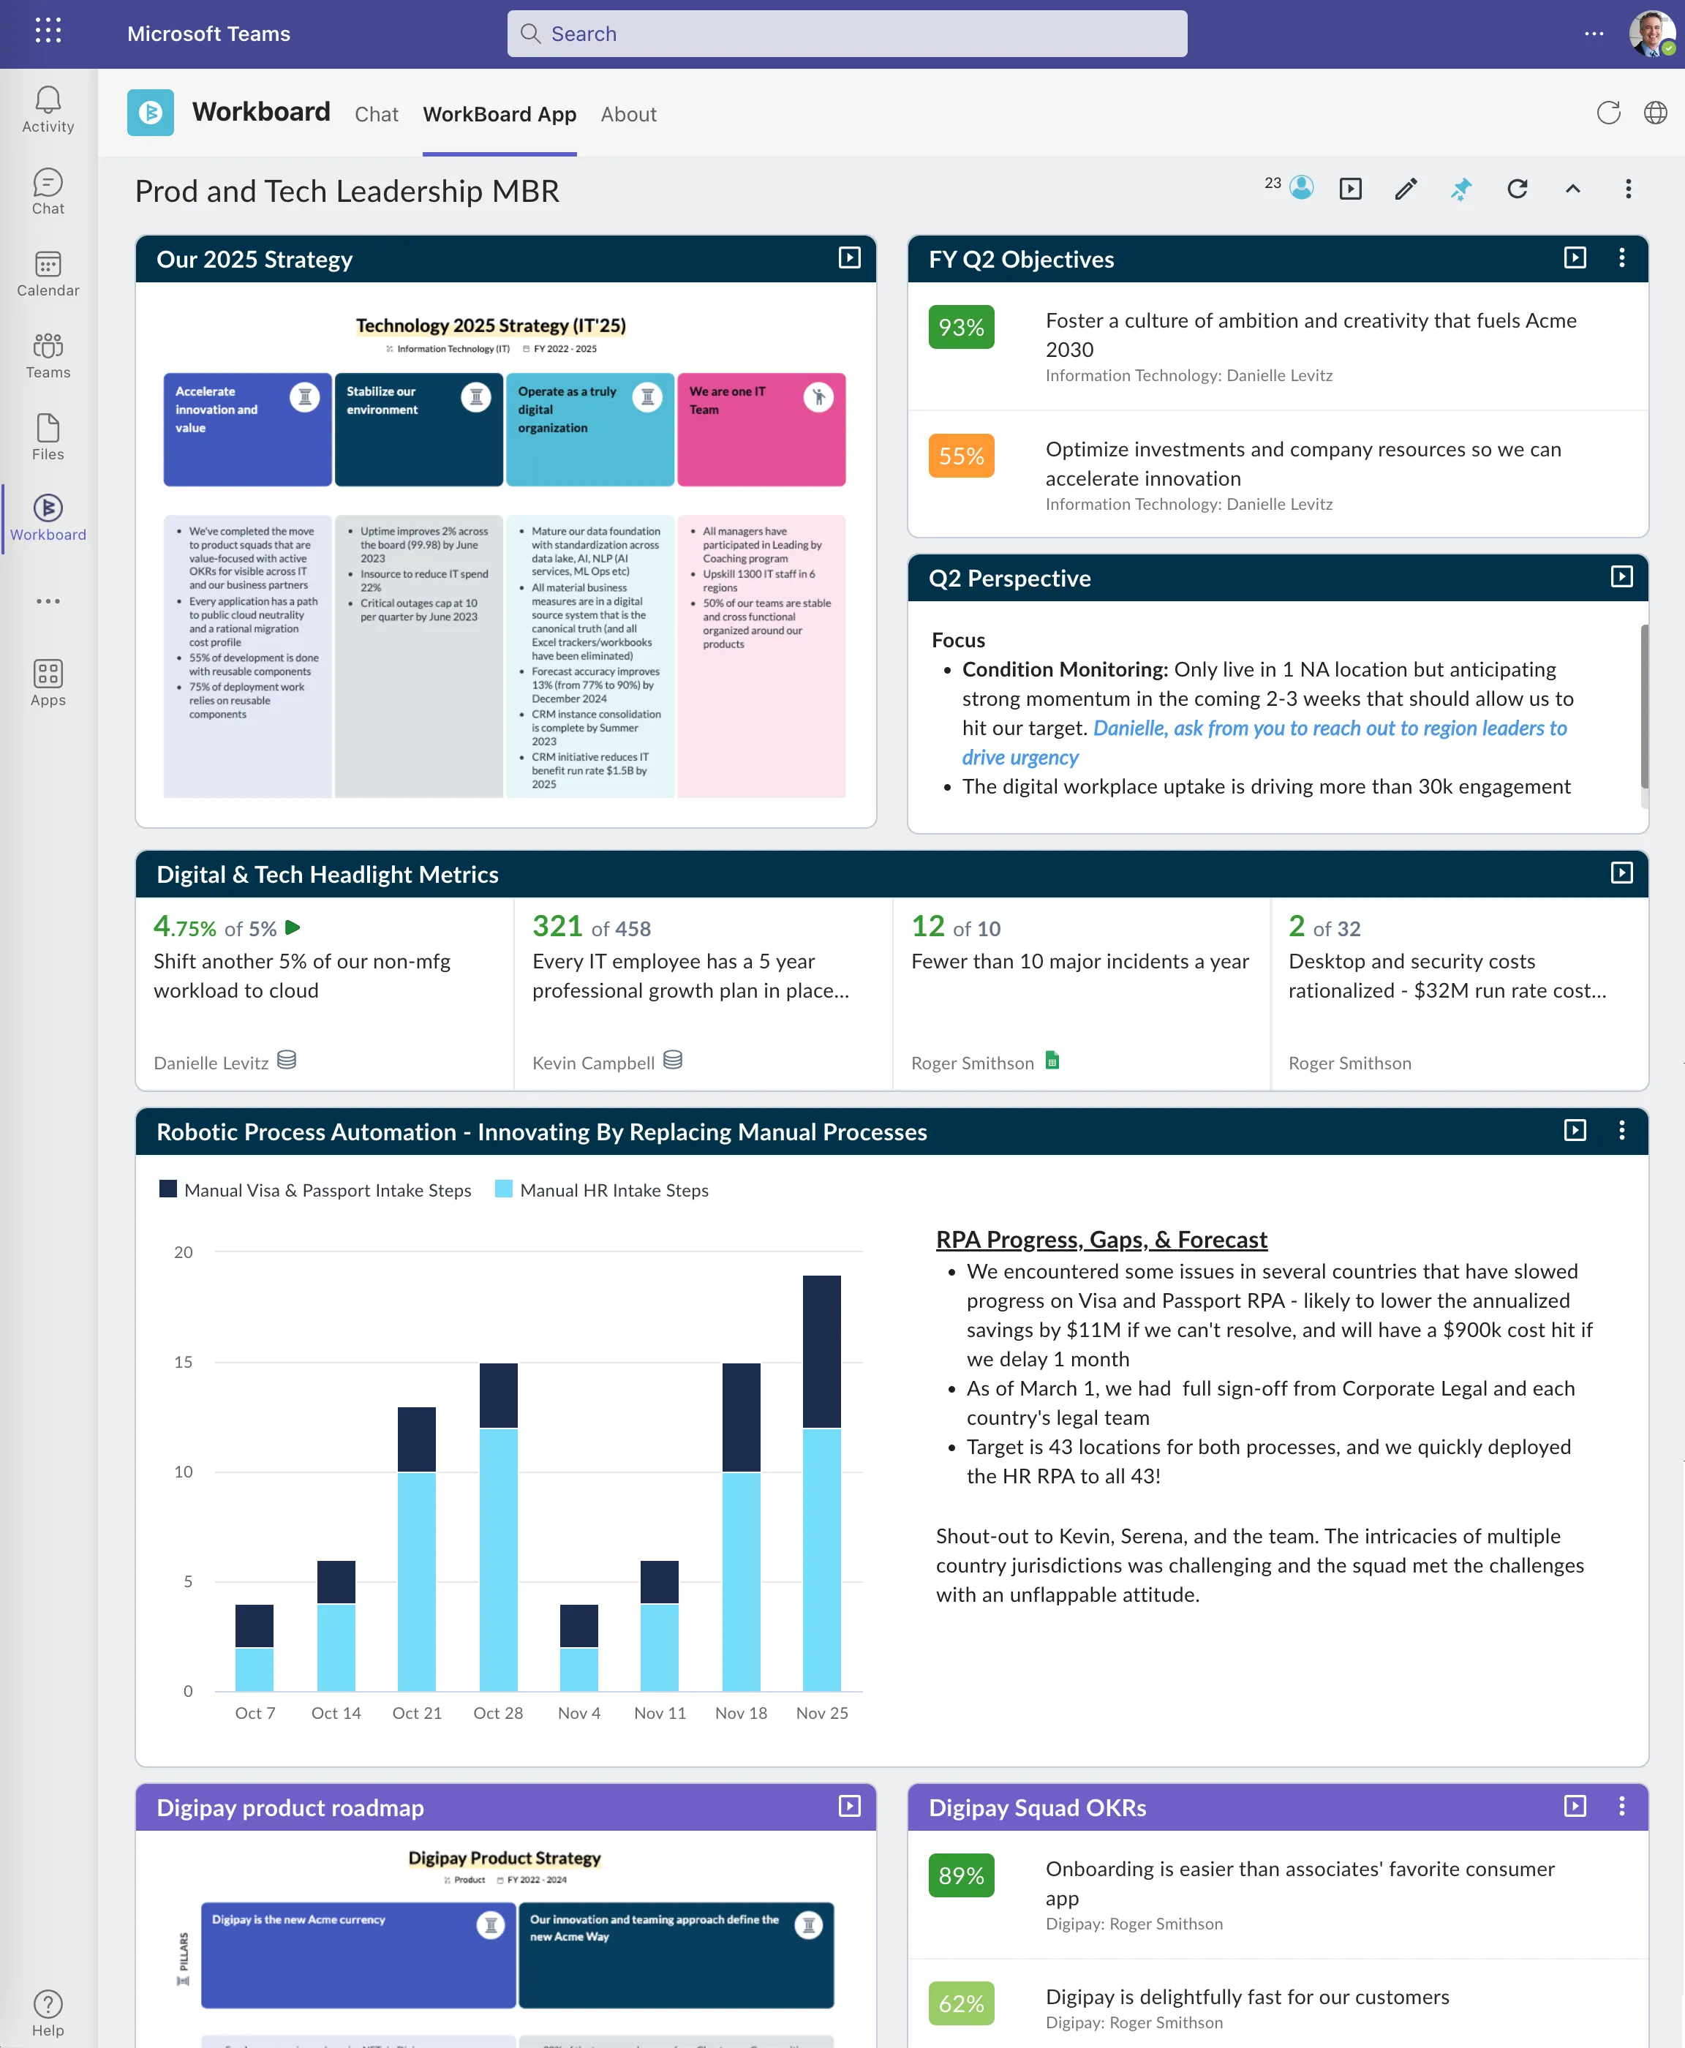1685x2048 pixels.
Task: Open the Calendar in the left sidebar
Action: pyautogui.click(x=48, y=274)
